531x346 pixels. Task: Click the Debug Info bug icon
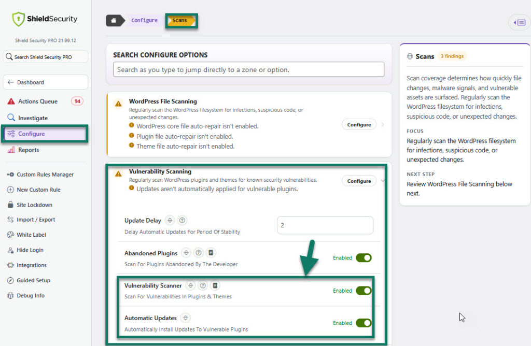point(10,295)
